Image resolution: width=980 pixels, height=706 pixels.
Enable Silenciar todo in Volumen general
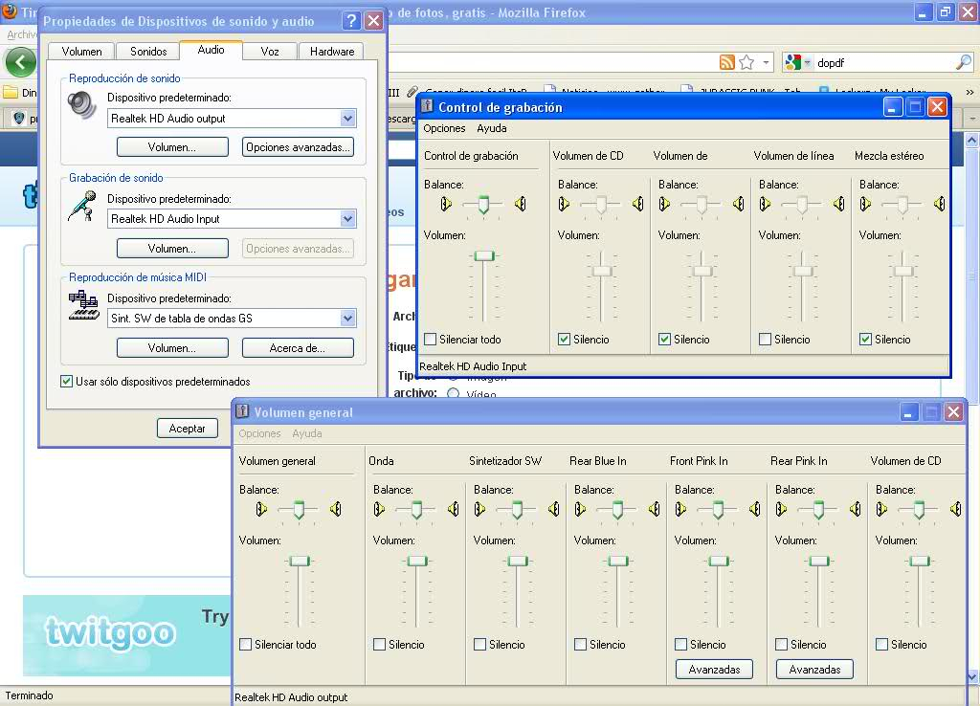[x=246, y=645]
